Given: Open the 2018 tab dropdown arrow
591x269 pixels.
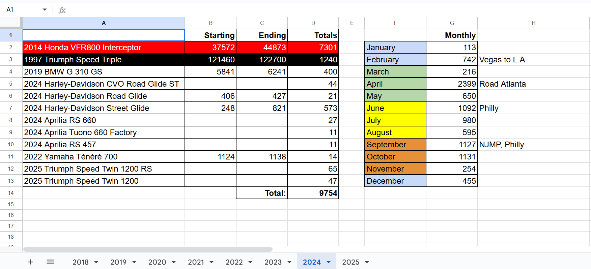Looking at the screenshot, I should (x=96, y=262).
